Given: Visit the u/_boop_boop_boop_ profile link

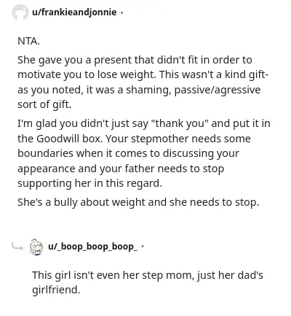Looking at the screenshot, I should point(93,247).
